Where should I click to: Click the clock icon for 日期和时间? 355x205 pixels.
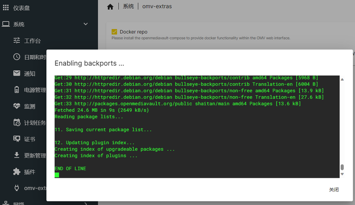click(x=17, y=57)
